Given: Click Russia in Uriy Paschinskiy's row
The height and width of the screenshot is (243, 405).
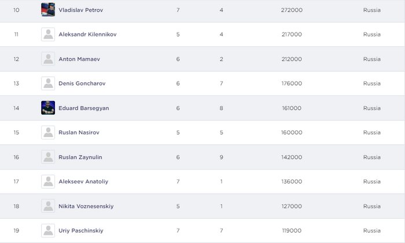Looking at the screenshot, I should [371, 231].
